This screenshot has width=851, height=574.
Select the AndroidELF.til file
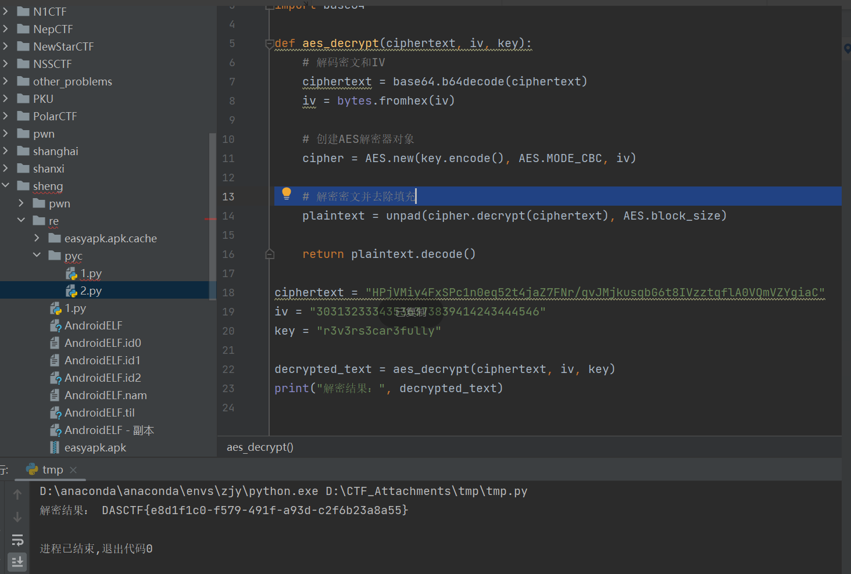click(99, 412)
